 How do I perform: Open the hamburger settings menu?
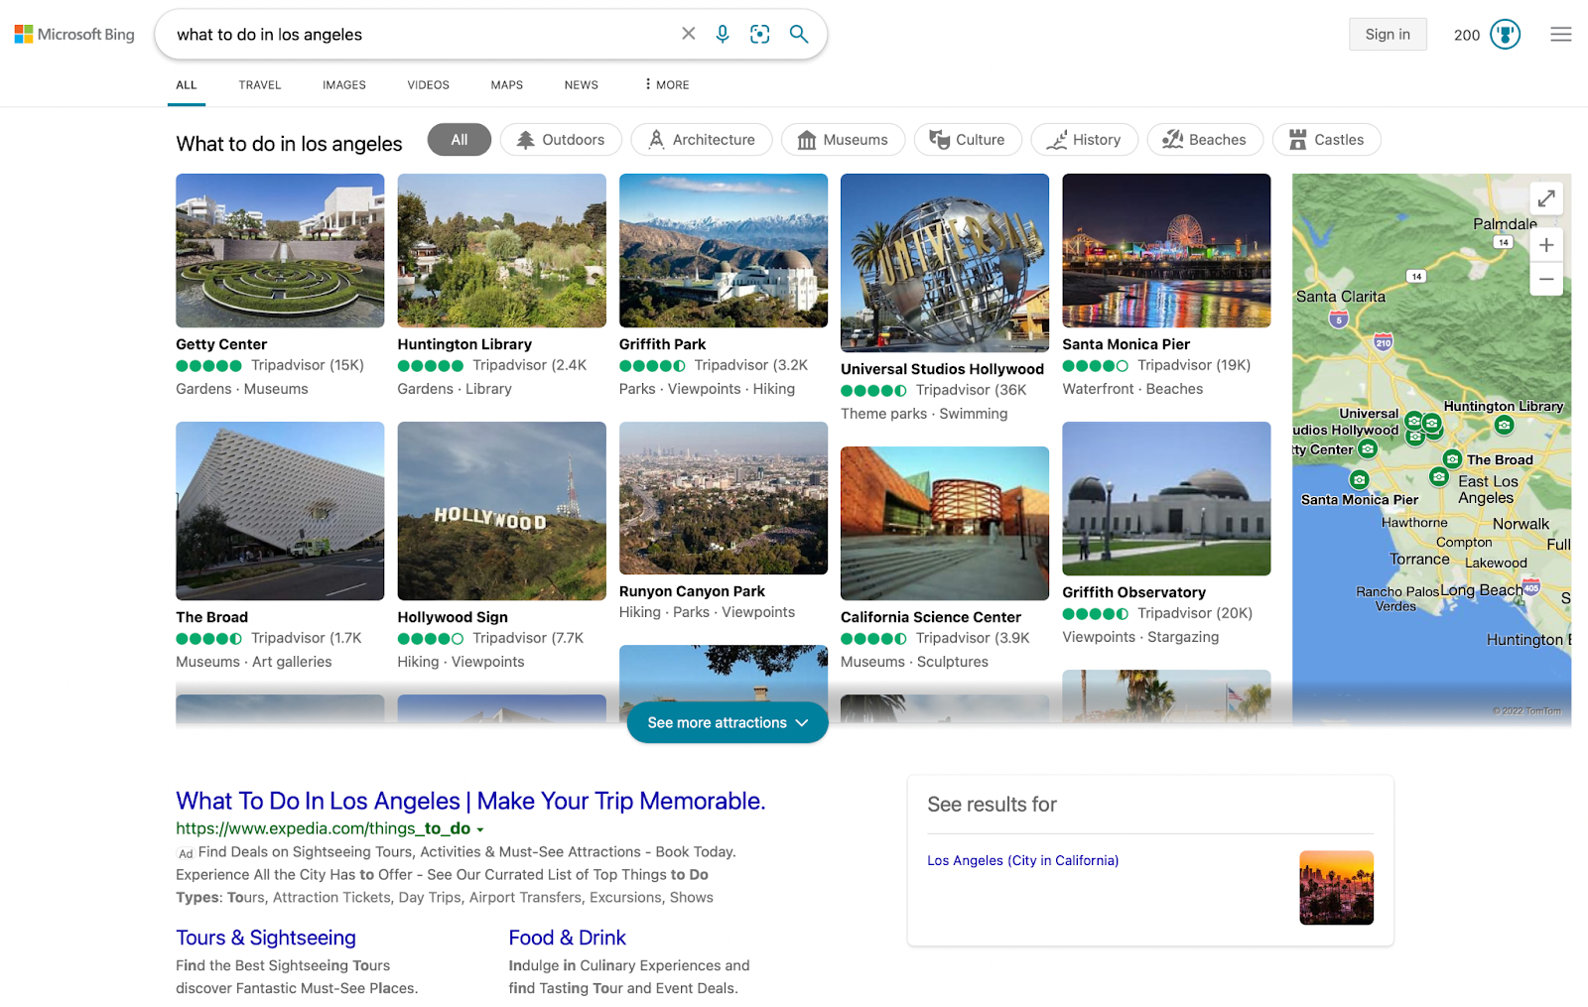click(x=1561, y=34)
